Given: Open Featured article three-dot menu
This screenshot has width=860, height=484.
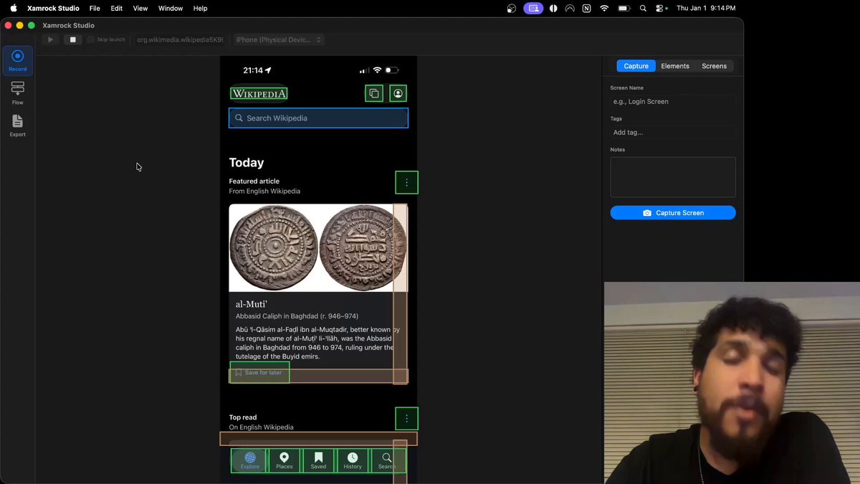Looking at the screenshot, I should coord(406,183).
